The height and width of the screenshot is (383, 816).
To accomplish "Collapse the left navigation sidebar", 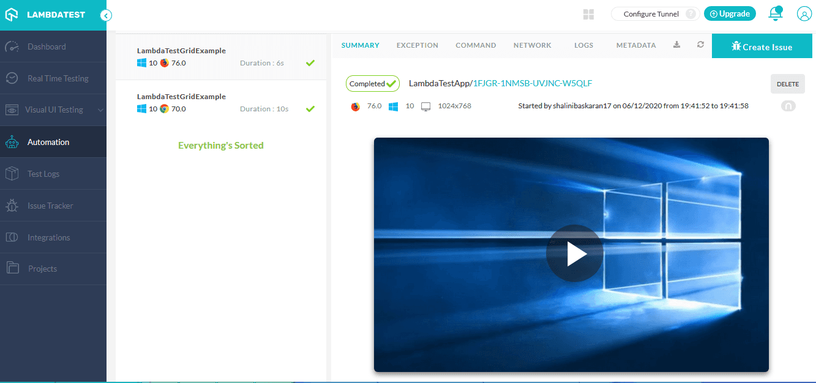I will [x=106, y=16].
